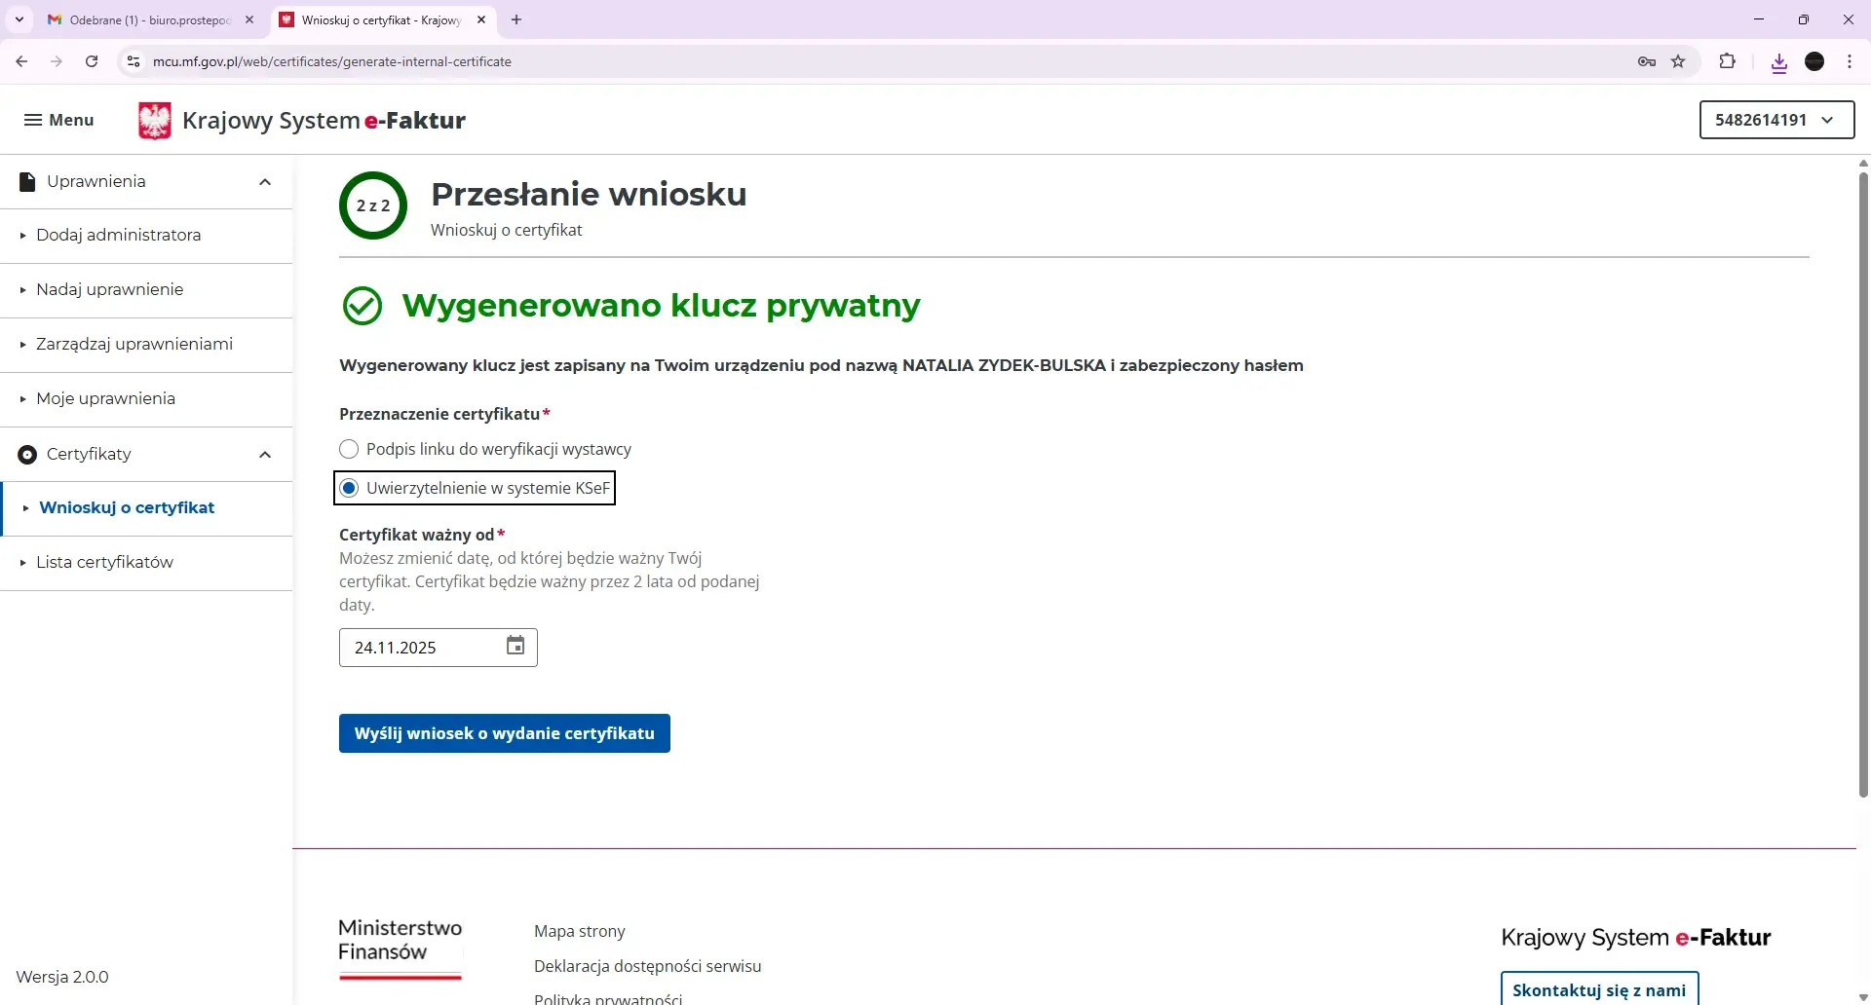1871x1005 pixels.
Task: Open the 5482614191 account dropdown
Action: coord(1776,120)
